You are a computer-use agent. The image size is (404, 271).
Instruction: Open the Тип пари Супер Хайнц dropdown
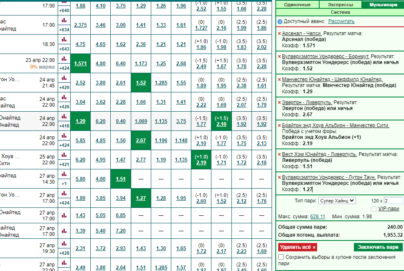[x=337, y=201]
